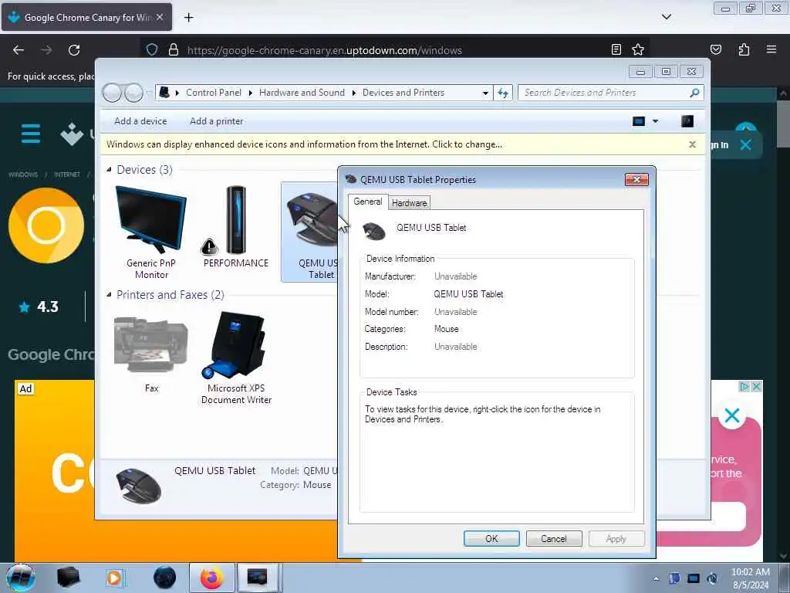Click the Explorer back navigation button
This screenshot has width=790, height=593.
[x=112, y=93]
